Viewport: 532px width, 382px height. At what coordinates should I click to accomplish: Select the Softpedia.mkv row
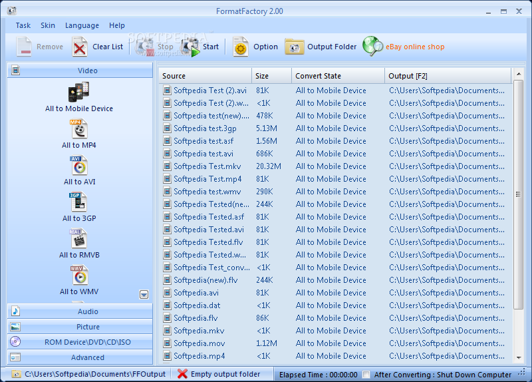(x=335, y=331)
